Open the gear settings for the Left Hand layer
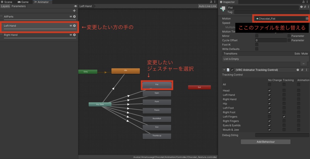310x159 pixels. click(x=74, y=26)
